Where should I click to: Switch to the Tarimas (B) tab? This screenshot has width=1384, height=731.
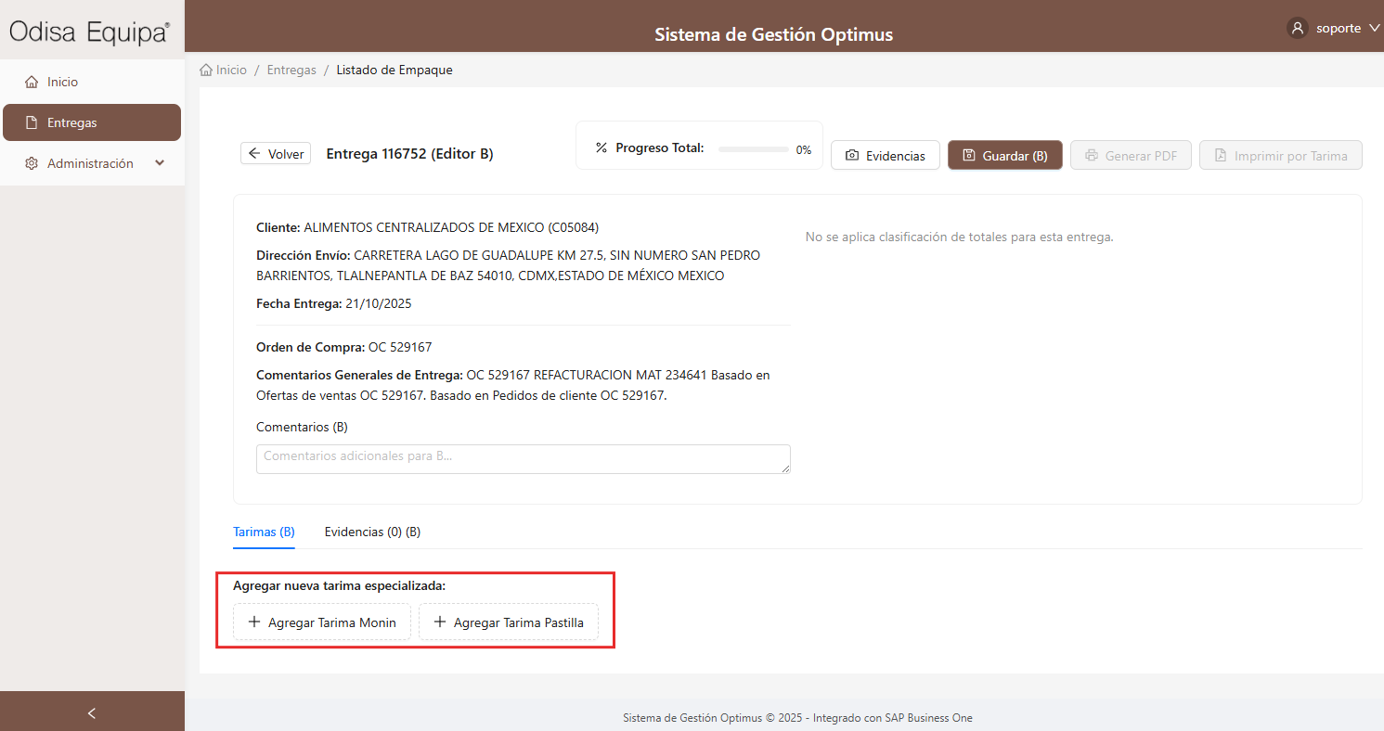[264, 532]
